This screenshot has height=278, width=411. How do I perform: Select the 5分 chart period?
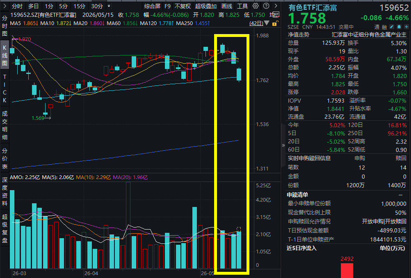[63, 6]
